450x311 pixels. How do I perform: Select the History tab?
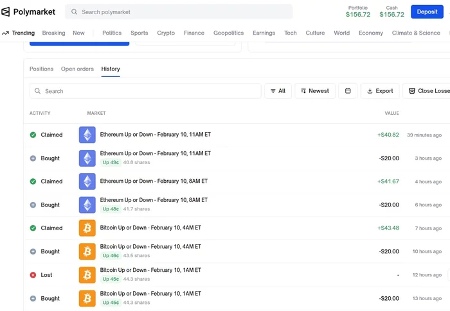tap(111, 69)
